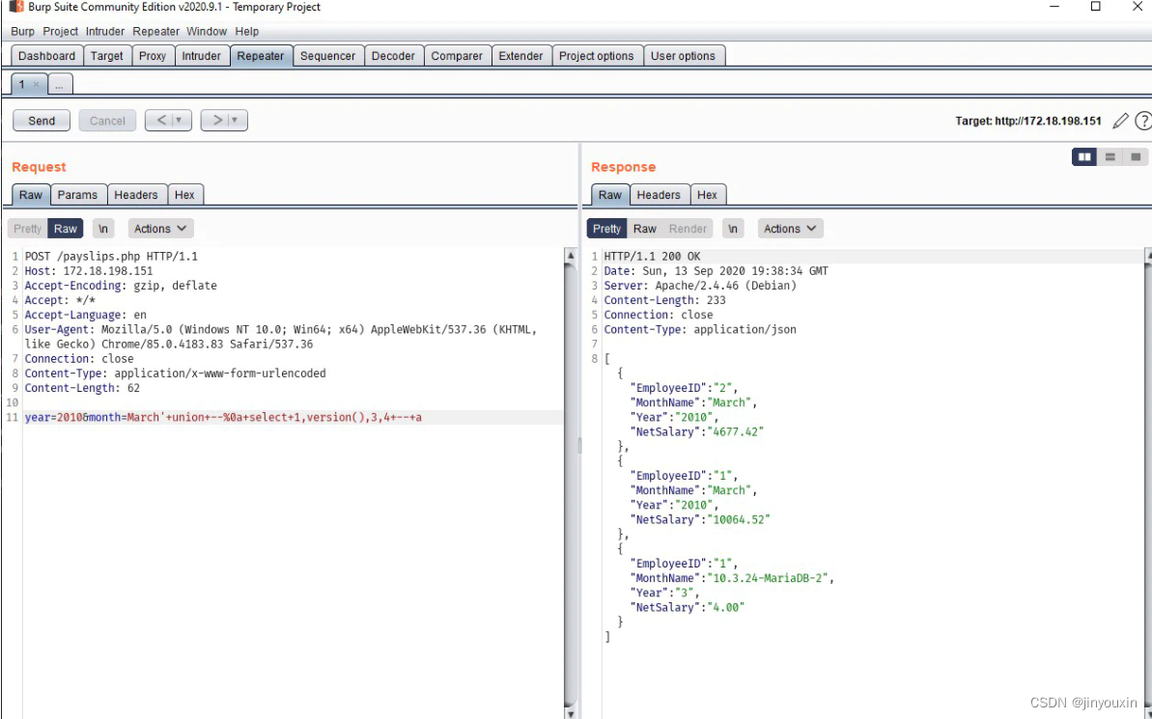The image size is (1152, 719).
Task: Click the pencil icon to edit target
Action: pos(1120,122)
